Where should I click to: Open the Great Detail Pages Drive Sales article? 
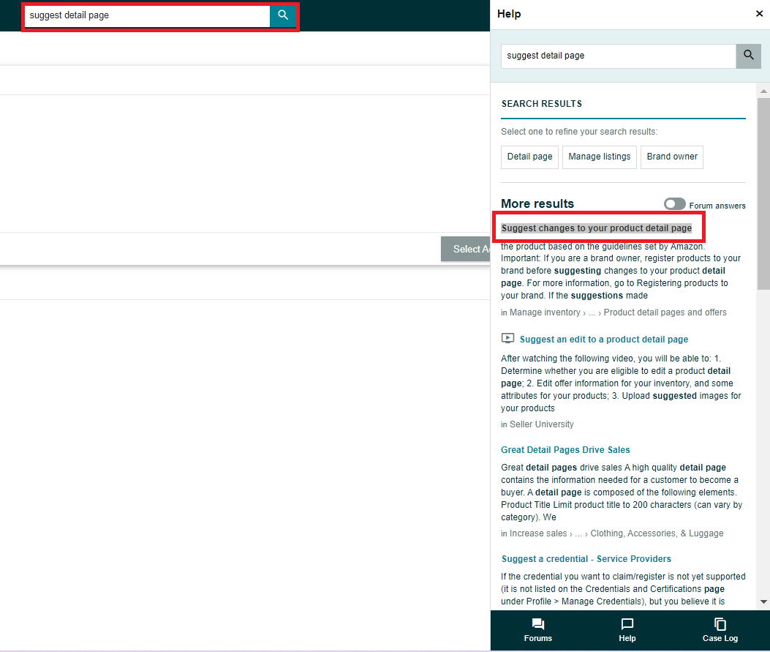pyautogui.click(x=565, y=450)
